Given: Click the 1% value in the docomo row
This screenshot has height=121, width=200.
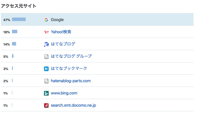Looking at the screenshot, I should coord(6,106).
